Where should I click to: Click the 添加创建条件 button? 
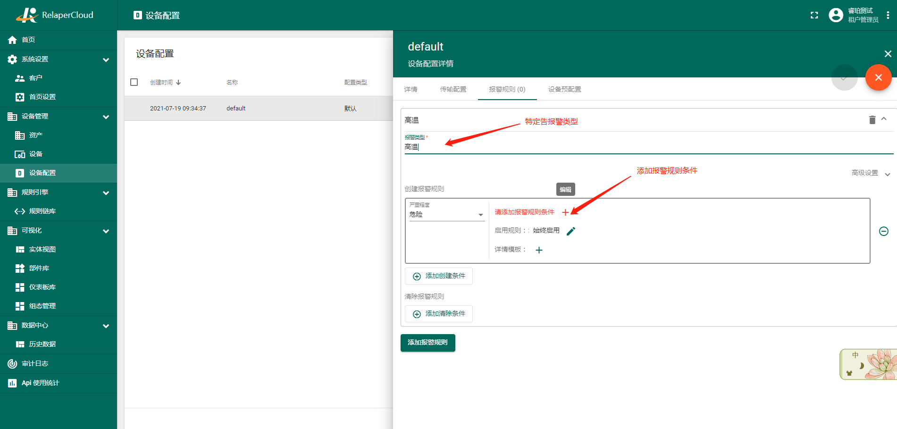pyautogui.click(x=439, y=276)
